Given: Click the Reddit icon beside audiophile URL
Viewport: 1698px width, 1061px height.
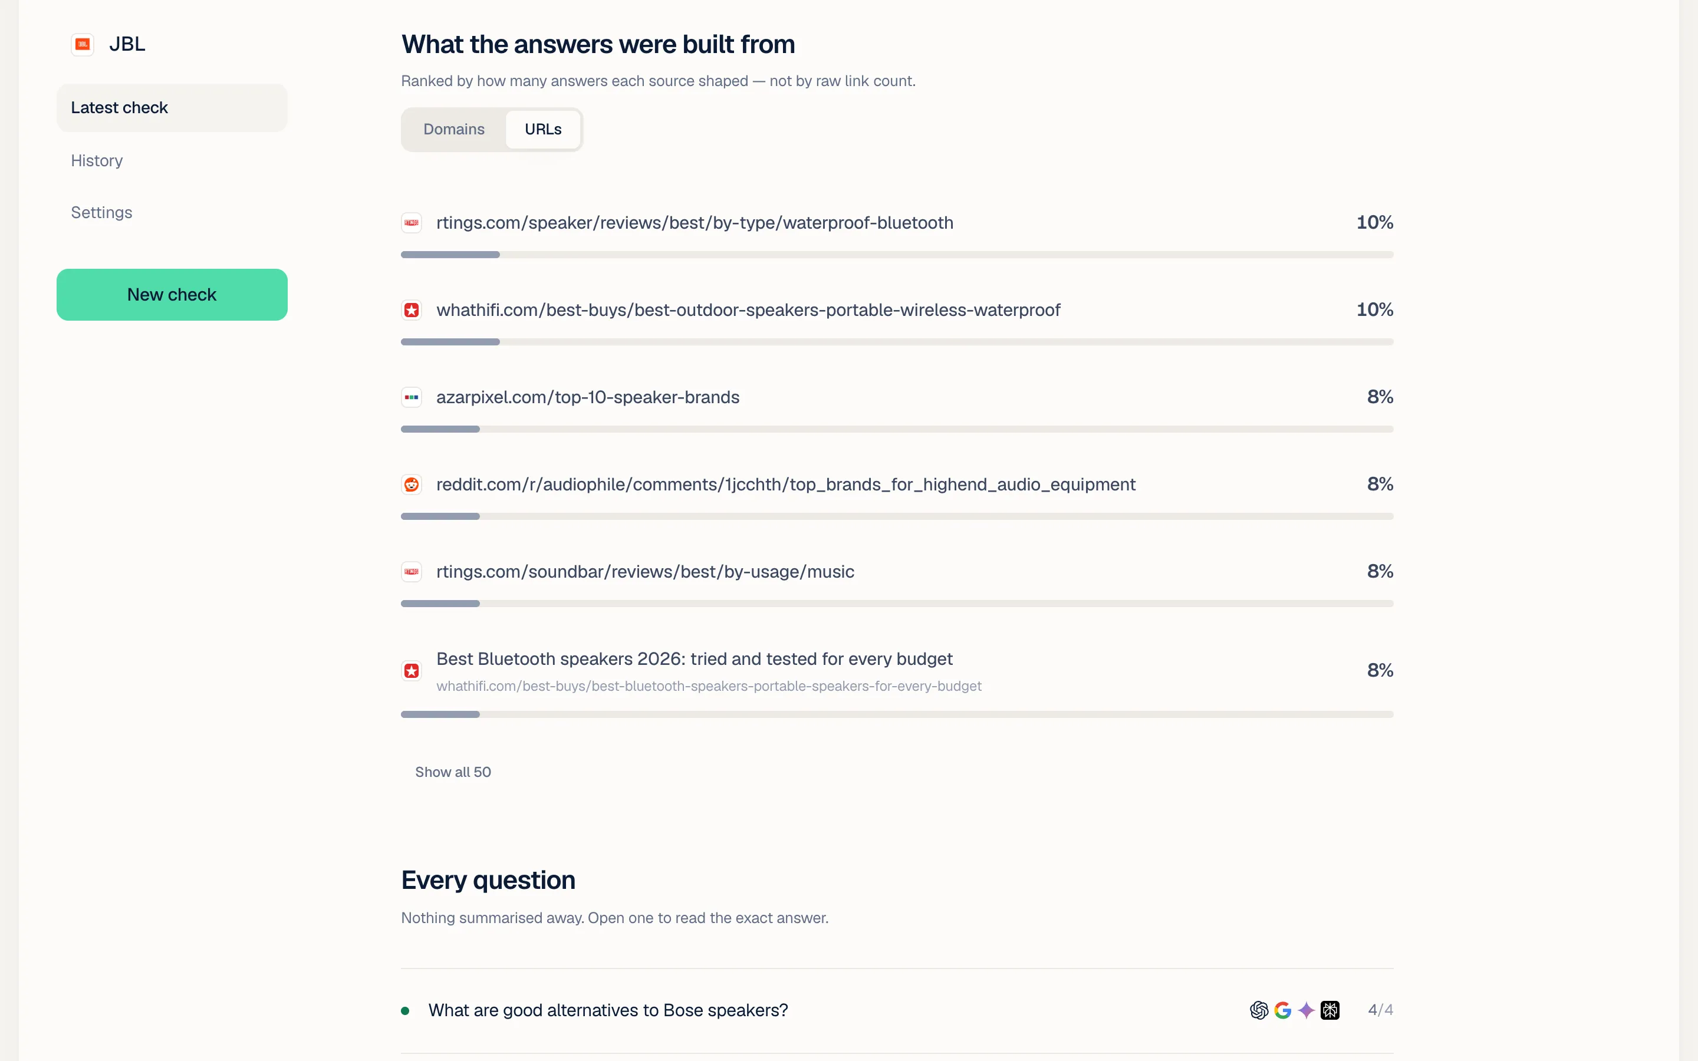Looking at the screenshot, I should click(x=411, y=484).
